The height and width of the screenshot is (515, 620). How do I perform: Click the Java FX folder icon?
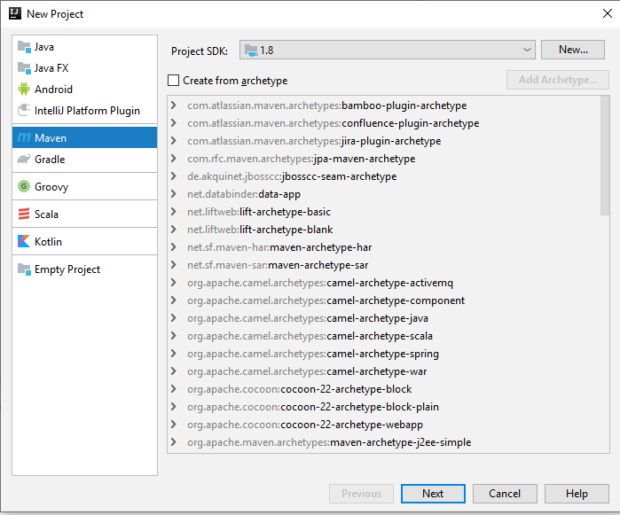[x=24, y=68]
